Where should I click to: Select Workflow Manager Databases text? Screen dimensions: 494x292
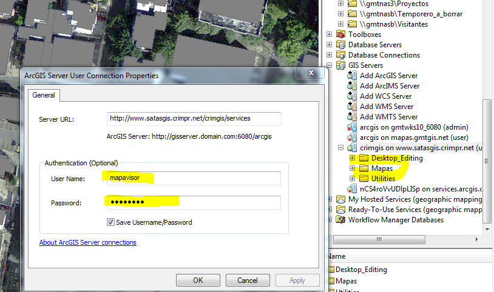click(396, 220)
